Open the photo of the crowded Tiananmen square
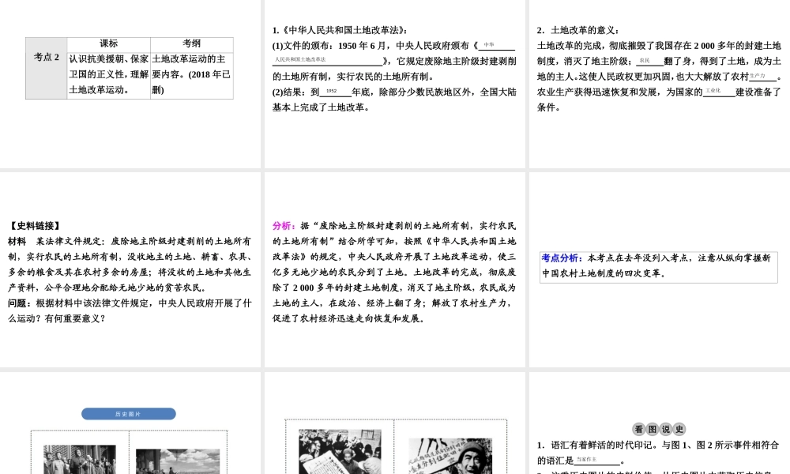 (178, 461)
